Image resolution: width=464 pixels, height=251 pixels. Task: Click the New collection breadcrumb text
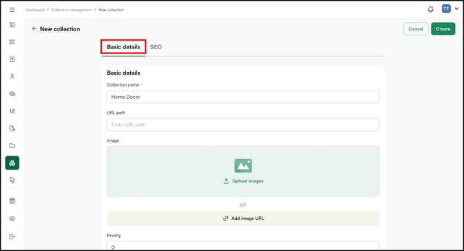click(111, 10)
